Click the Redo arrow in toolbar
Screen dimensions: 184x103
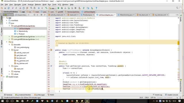pos(16,8)
